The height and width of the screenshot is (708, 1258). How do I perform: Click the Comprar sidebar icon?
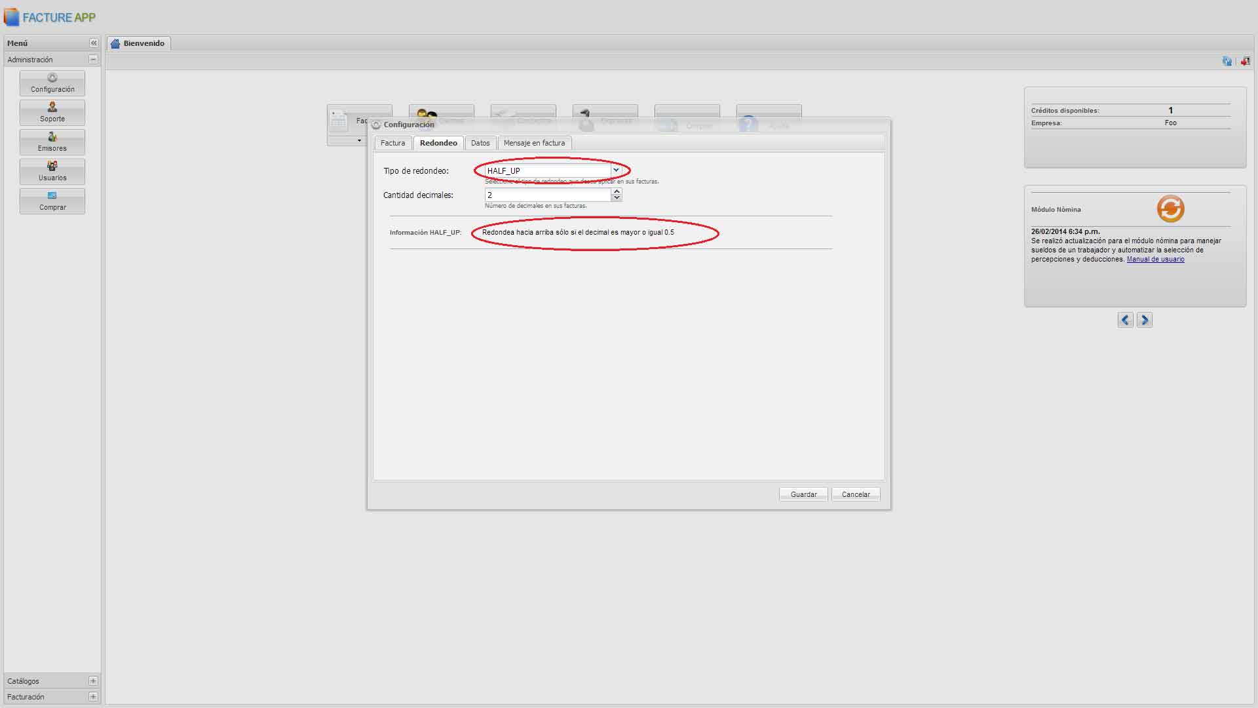point(52,201)
